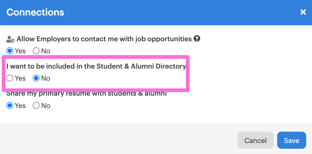Click the person-shield icon before Allow Employers
Screen dimensions: 312x154
click(11, 39)
